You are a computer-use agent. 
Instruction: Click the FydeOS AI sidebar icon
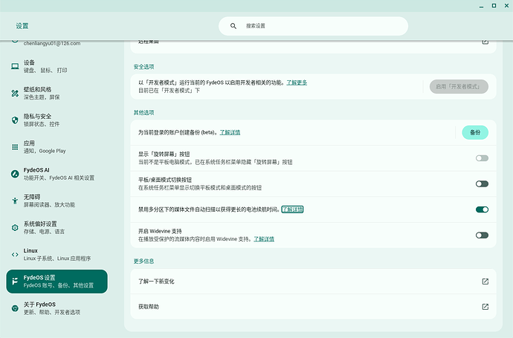click(15, 174)
